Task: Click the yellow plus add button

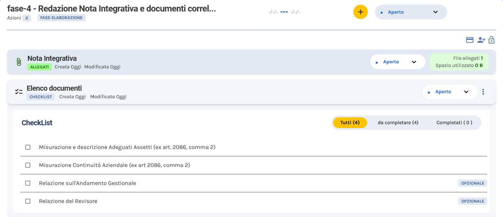Action: tap(360, 12)
